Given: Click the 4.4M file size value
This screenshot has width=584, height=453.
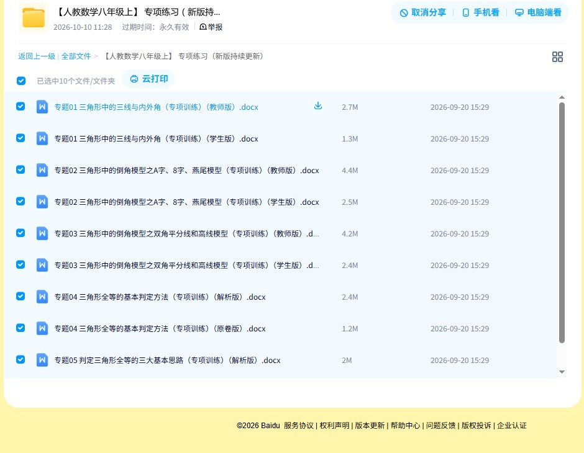Looking at the screenshot, I should tap(350, 170).
